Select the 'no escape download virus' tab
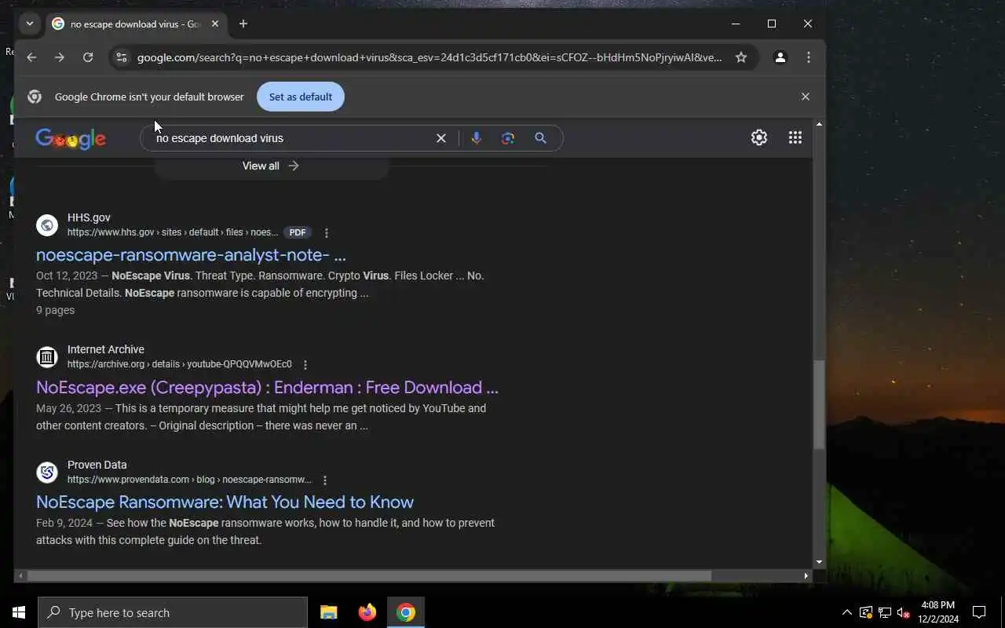This screenshot has width=1005, height=628. coord(133,24)
